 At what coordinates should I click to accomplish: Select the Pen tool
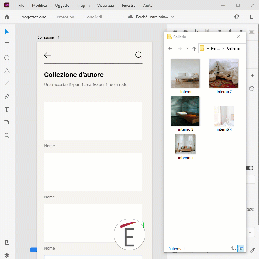point(7,96)
